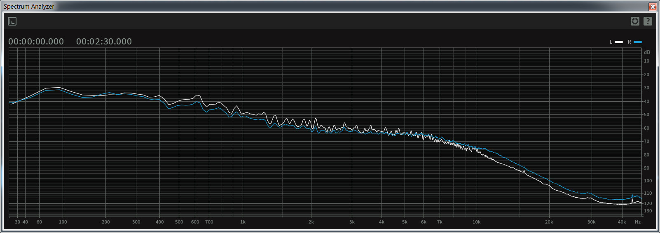Click the 60 dB level axis label
The image size is (660, 233).
(646, 128)
